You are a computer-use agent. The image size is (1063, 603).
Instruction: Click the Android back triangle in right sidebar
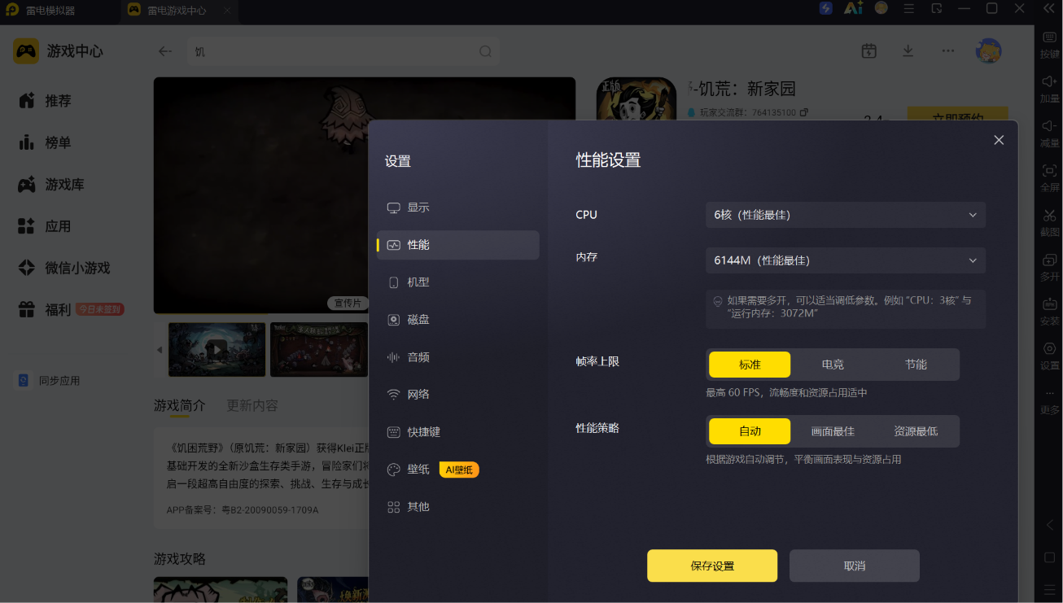click(1049, 526)
